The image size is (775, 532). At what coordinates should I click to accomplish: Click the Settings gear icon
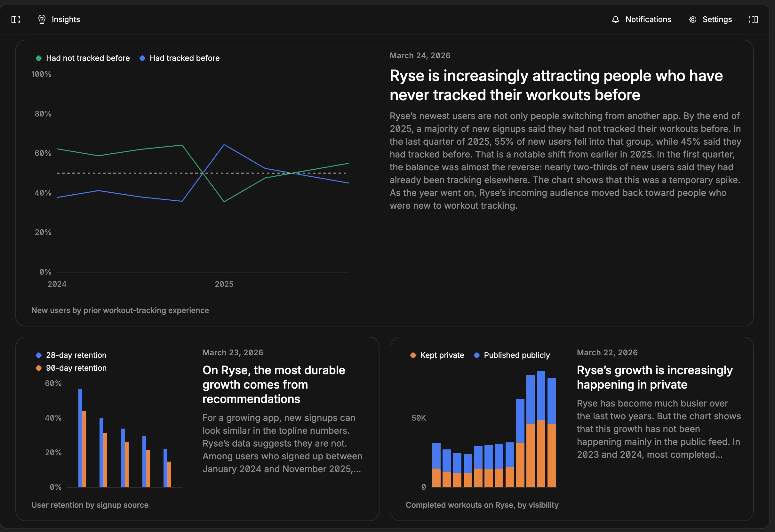click(x=692, y=19)
